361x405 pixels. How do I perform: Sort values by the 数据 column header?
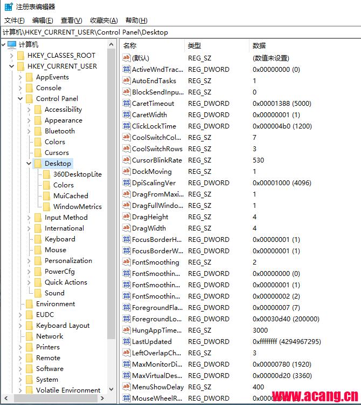click(305, 46)
